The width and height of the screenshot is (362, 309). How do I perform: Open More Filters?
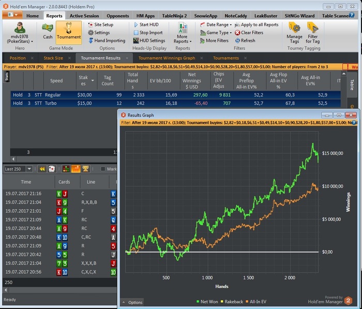click(214, 41)
